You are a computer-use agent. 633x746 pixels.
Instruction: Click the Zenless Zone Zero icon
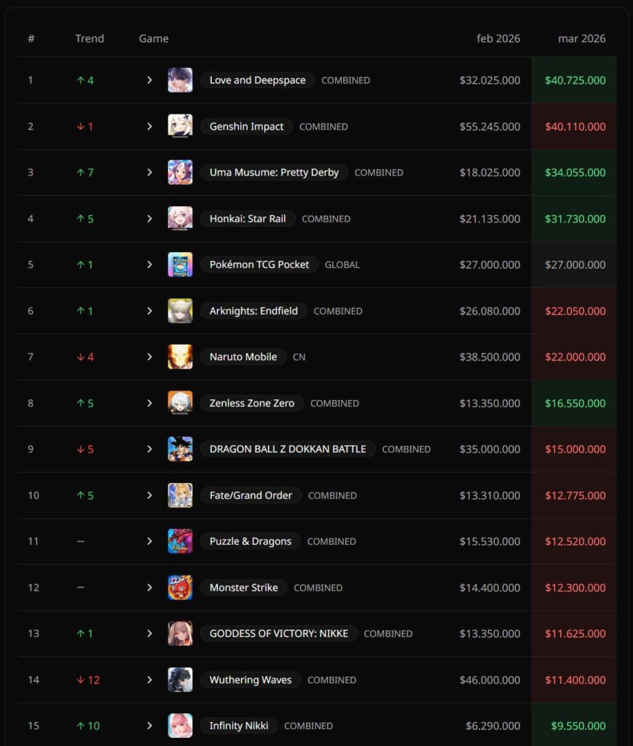[x=180, y=403]
